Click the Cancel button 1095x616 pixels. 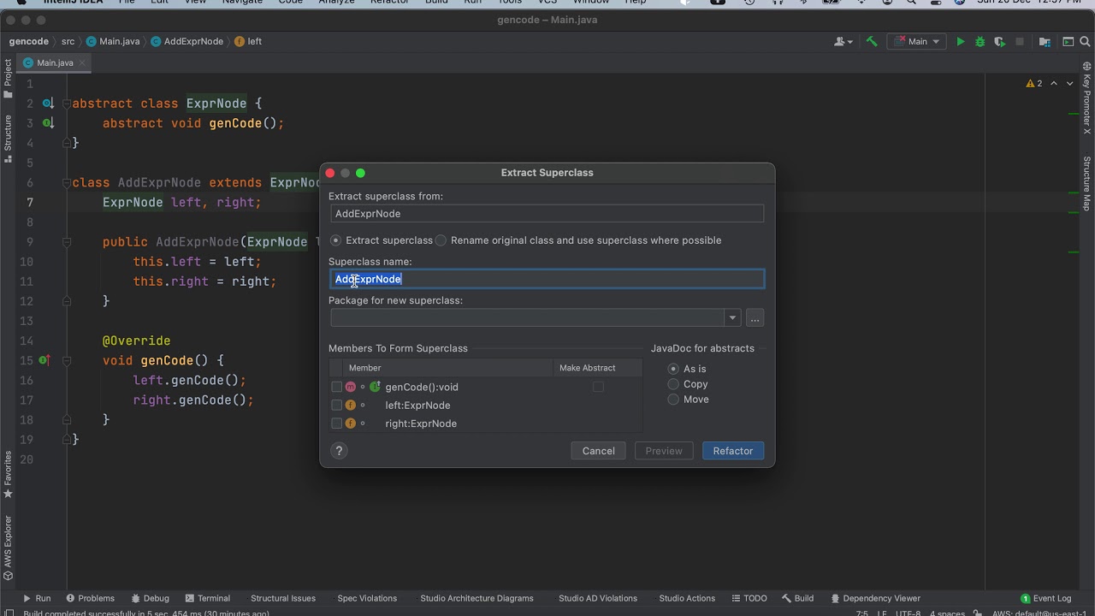point(598,451)
